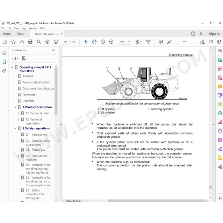Screen dimensions: 223x223
Task: Collapse 1 Product description section
Action: click(15, 107)
